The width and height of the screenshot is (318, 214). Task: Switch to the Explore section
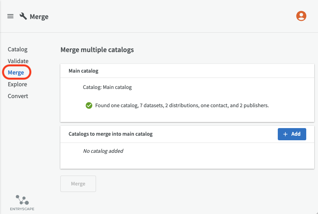[x=17, y=84]
